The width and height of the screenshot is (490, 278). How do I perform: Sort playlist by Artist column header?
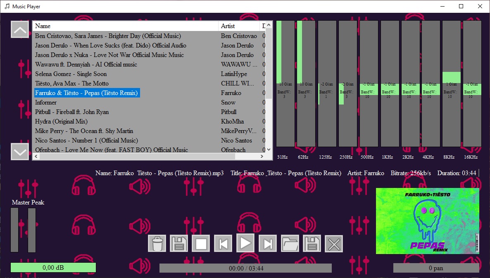(x=239, y=26)
